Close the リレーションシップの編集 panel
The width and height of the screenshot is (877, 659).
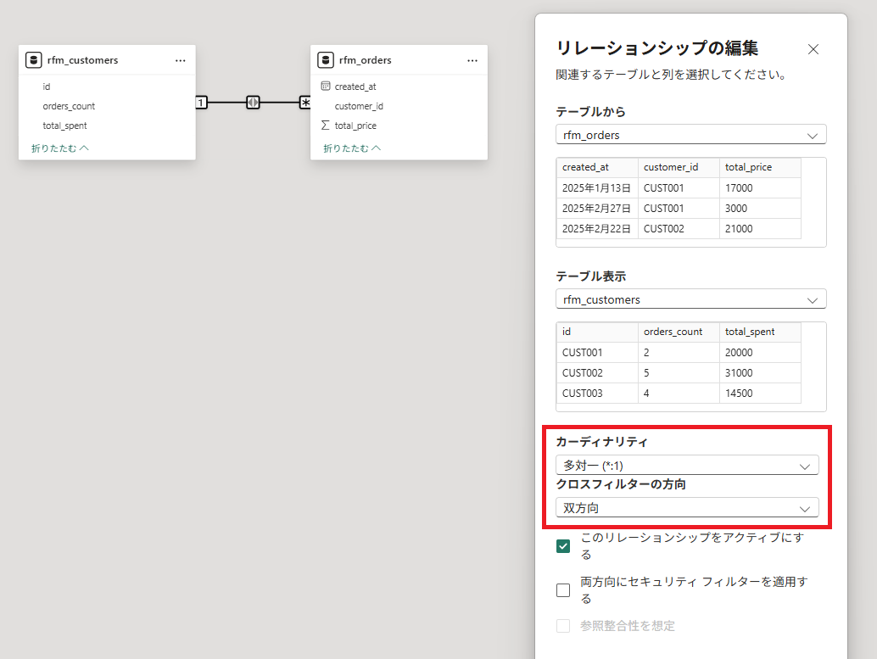point(813,49)
